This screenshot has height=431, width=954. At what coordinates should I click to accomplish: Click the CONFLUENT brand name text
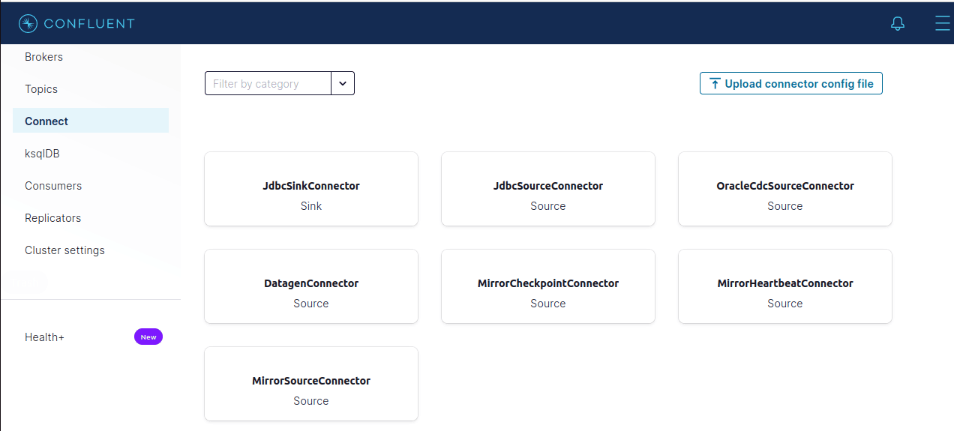click(89, 23)
